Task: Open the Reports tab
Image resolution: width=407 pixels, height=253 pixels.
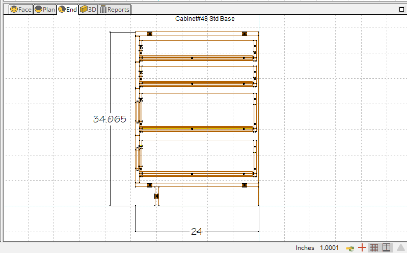Action: (x=115, y=10)
